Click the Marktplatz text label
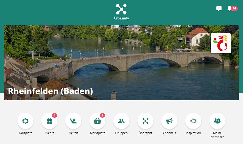Viewport: 243px width, 144px height. 97,133
